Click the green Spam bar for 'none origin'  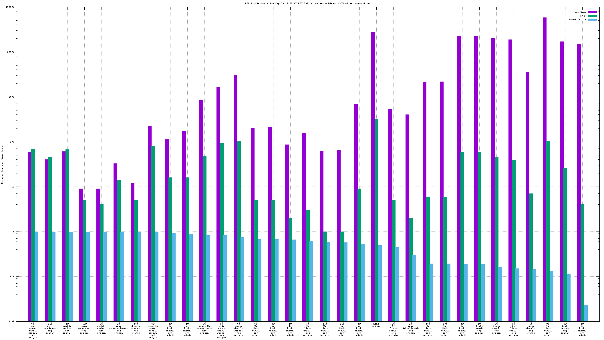(376, 218)
